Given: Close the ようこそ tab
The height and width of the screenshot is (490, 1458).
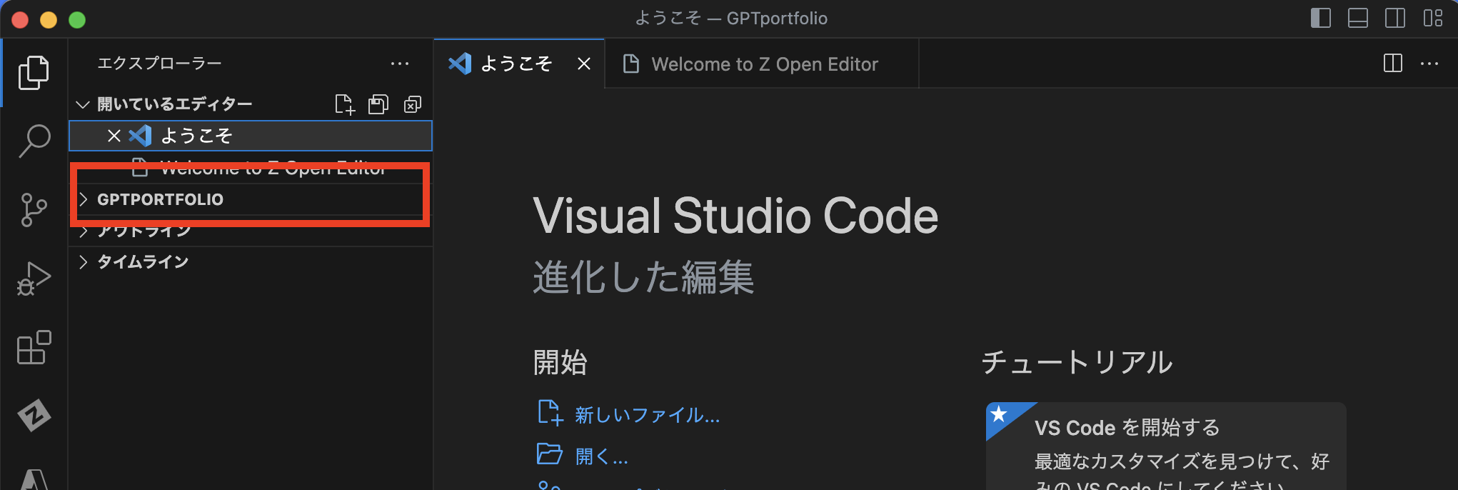Looking at the screenshot, I should [x=584, y=64].
